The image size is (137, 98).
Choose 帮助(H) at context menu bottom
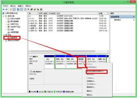tap(90, 95)
